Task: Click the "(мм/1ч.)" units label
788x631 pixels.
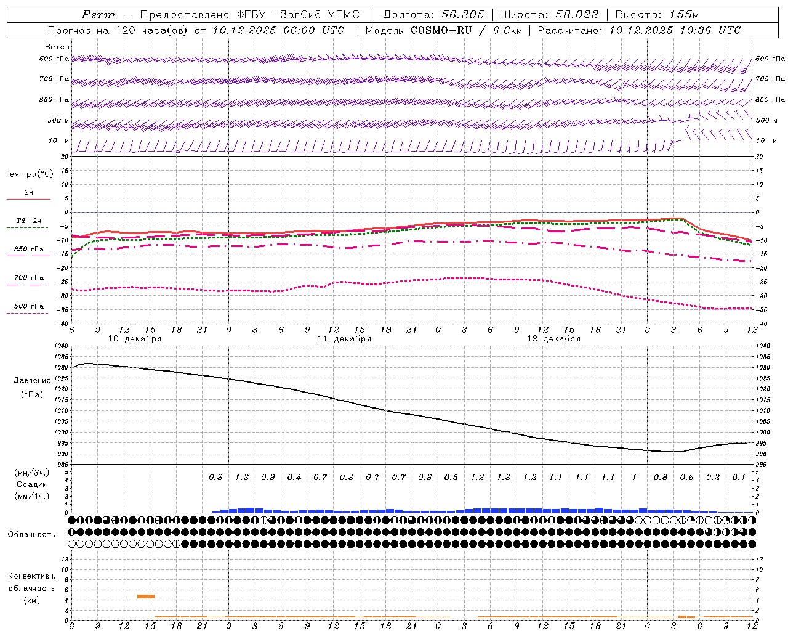Action: (x=32, y=496)
